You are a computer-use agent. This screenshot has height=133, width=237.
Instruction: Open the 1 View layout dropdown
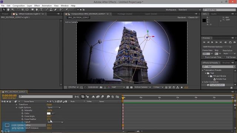coord(158,87)
